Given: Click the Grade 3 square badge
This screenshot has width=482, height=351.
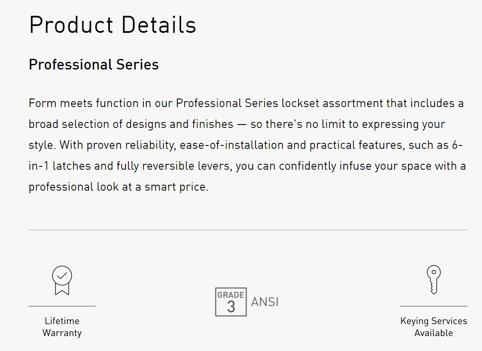Looking at the screenshot, I should pyautogui.click(x=231, y=302).
